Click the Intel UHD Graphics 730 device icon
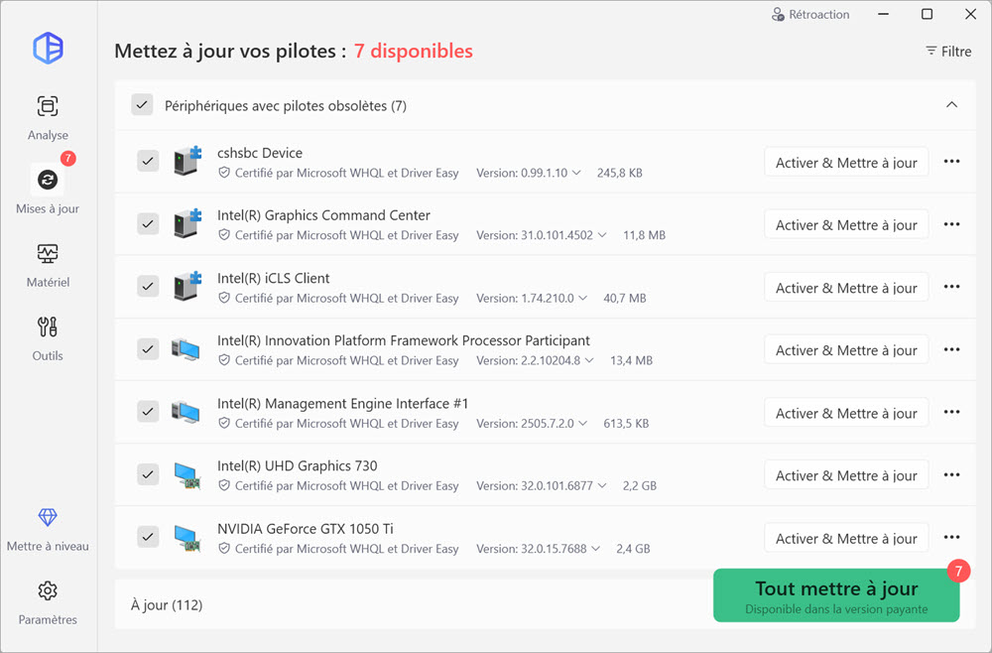 [187, 475]
